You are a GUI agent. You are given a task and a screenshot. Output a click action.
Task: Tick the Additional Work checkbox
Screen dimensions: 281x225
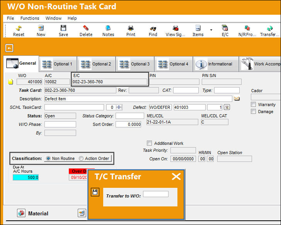[149, 143]
